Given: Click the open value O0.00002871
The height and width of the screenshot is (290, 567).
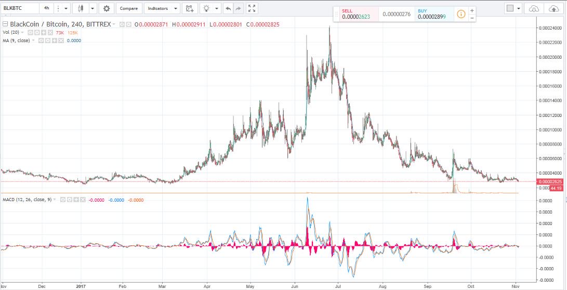Looking at the screenshot, I should 151,24.
